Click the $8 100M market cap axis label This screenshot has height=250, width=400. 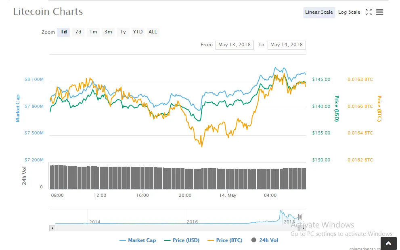(34, 79)
